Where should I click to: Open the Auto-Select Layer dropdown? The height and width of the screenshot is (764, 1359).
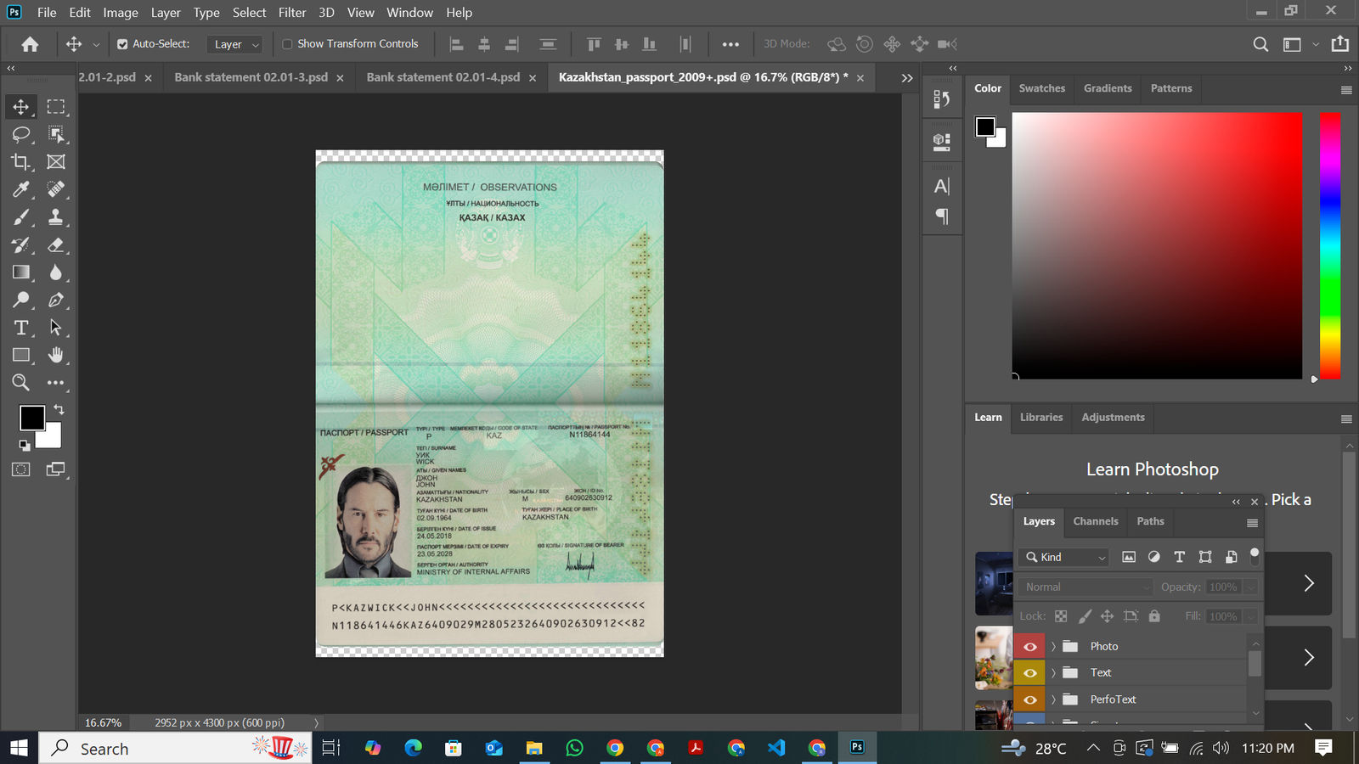click(x=235, y=44)
